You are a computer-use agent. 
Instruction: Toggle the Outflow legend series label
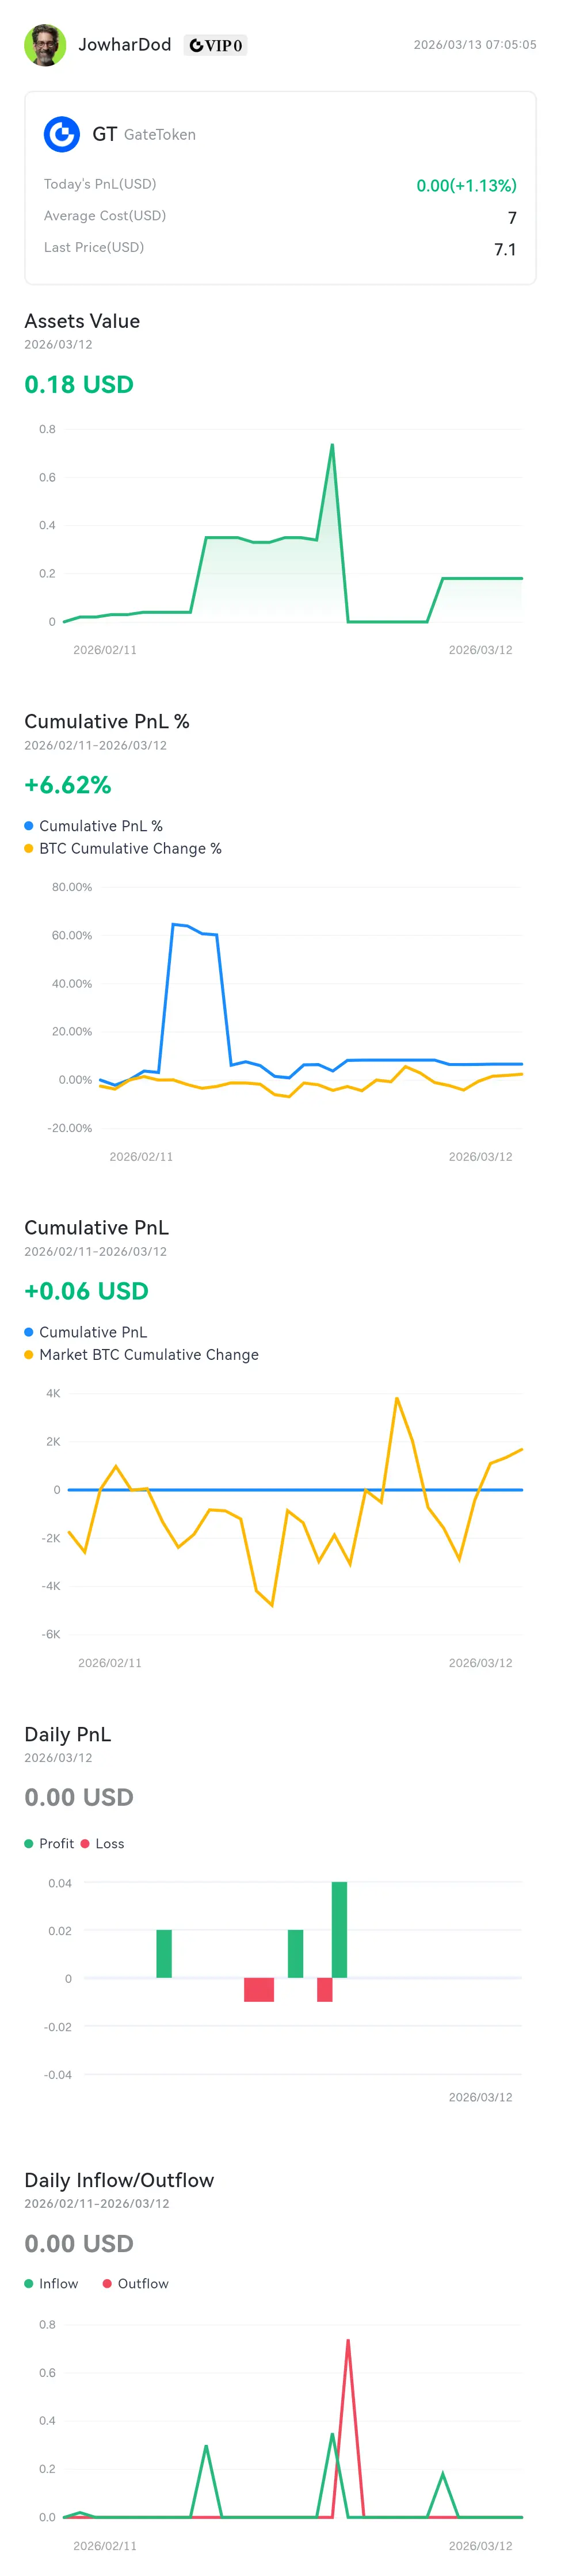coord(143,2283)
